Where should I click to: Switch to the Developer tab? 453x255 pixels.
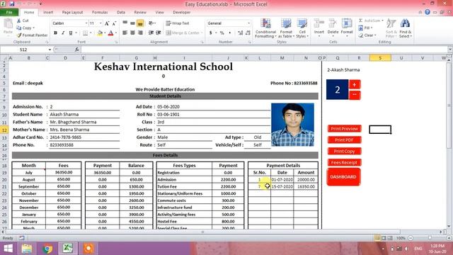[182, 12]
